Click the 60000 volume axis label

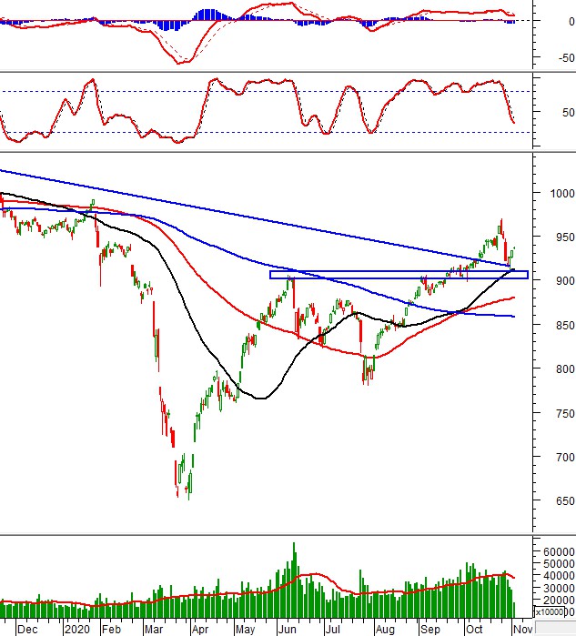click(x=553, y=552)
